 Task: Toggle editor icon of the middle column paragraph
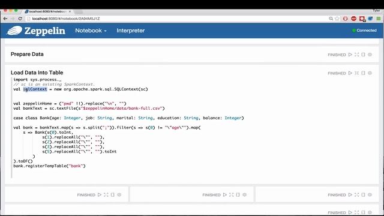click(x=232, y=194)
